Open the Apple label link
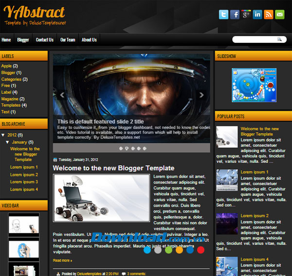This screenshot has height=276, width=292. click(x=6, y=66)
